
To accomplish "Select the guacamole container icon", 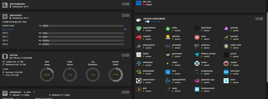I will 168,55.
